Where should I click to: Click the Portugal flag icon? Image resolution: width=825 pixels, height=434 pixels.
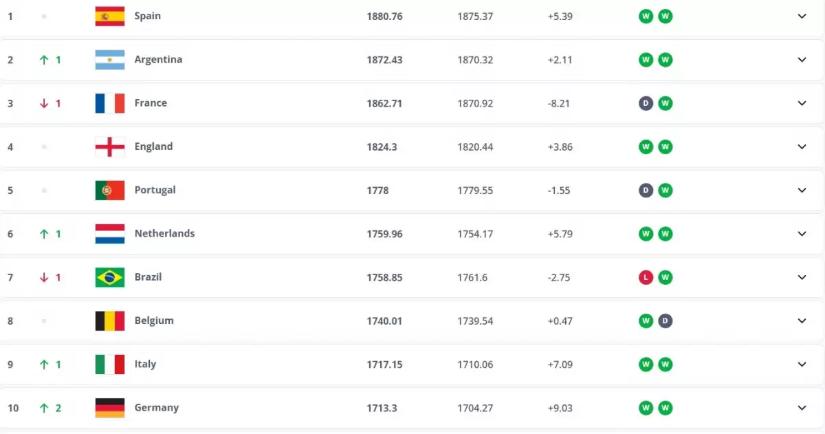coord(109,191)
